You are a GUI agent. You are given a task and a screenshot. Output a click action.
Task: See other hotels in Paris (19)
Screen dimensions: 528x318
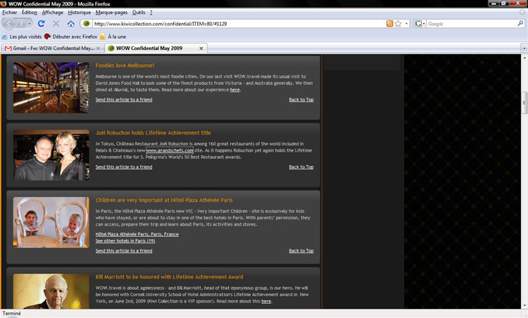[x=125, y=240]
